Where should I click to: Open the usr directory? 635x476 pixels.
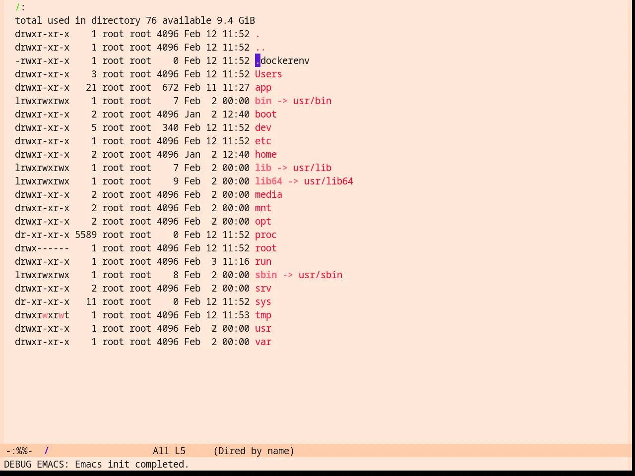(263, 329)
